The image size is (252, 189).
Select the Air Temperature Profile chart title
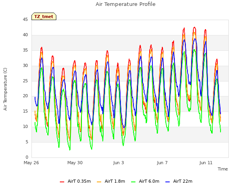coord(126,4)
